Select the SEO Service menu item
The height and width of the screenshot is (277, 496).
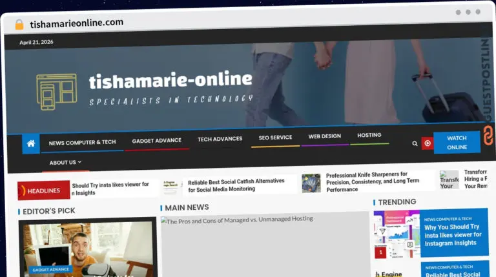tap(275, 138)
